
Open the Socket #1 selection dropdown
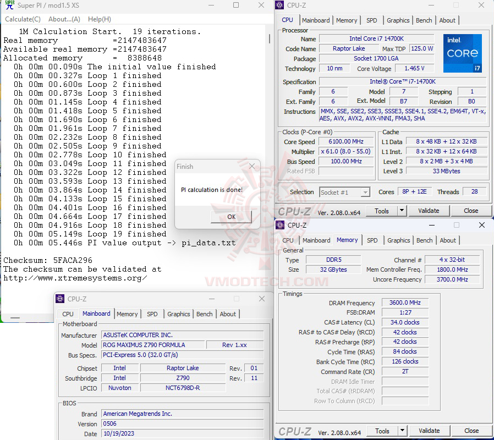tap(344, 192)
